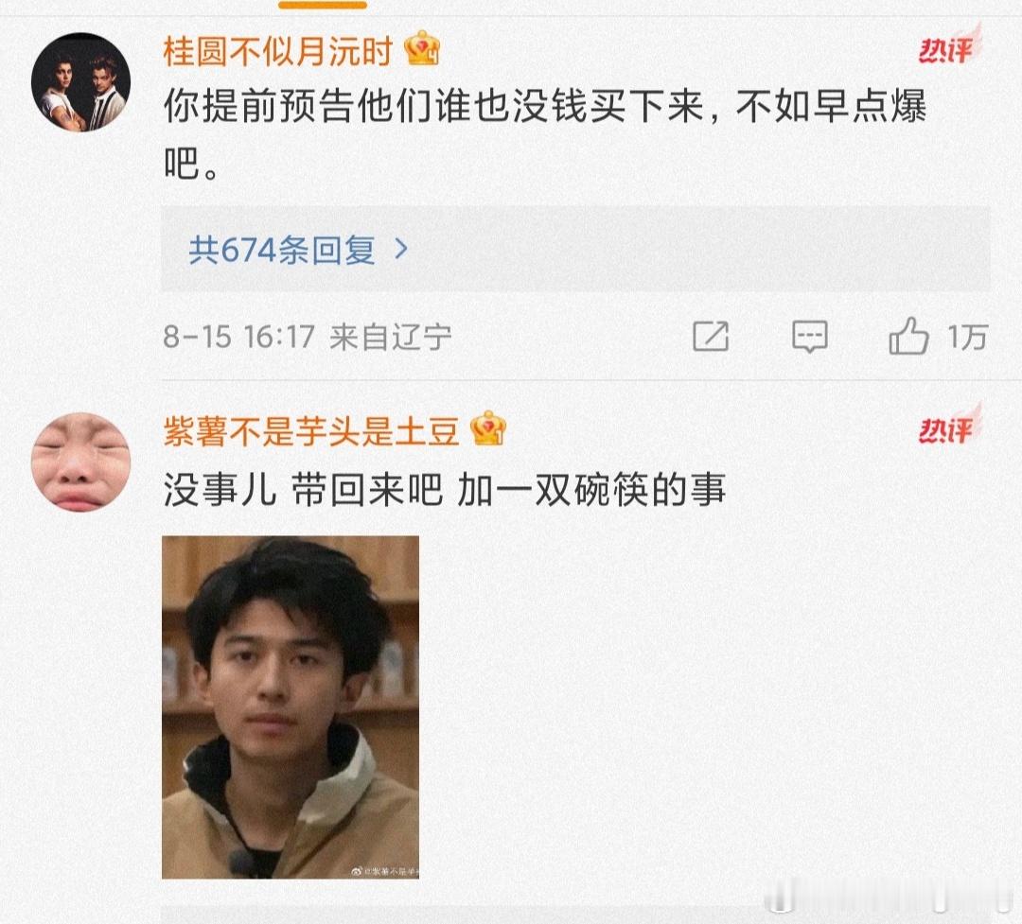Open reply bubble icon for first comment
Screen dimensions: 1022x924
pos(809,337)
